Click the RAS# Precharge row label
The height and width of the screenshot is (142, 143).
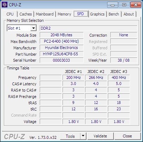point(22,97)
